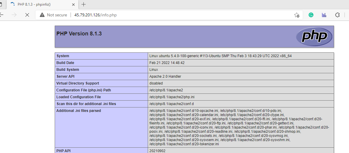This screenshot has height=153, width=349.
Task: Add page to favorites star icon
Action: point(297,15)
